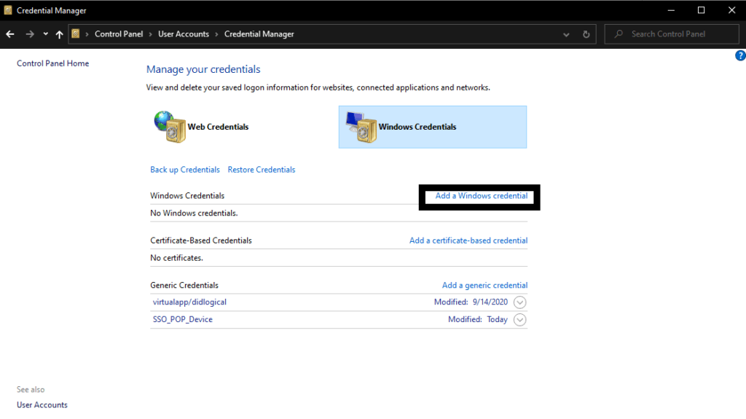Click the Back navigation arrow

[10, 34]
